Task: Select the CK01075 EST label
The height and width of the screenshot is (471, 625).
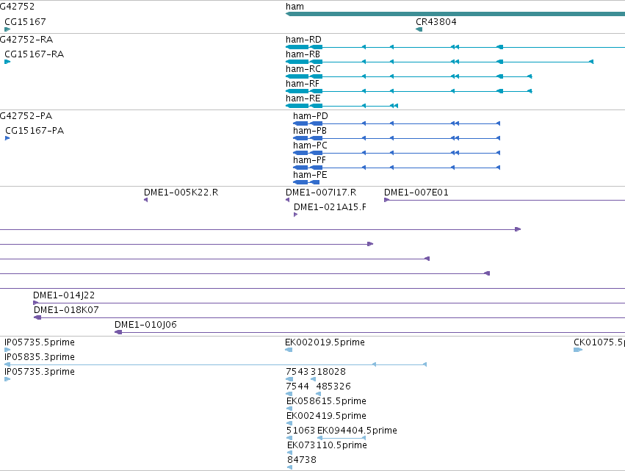Action: point(599,342)
